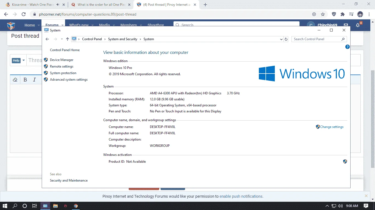The height and width of the screenshot is (210, 375).
Task: Click enable push notifications link
Action: [241, 196]
